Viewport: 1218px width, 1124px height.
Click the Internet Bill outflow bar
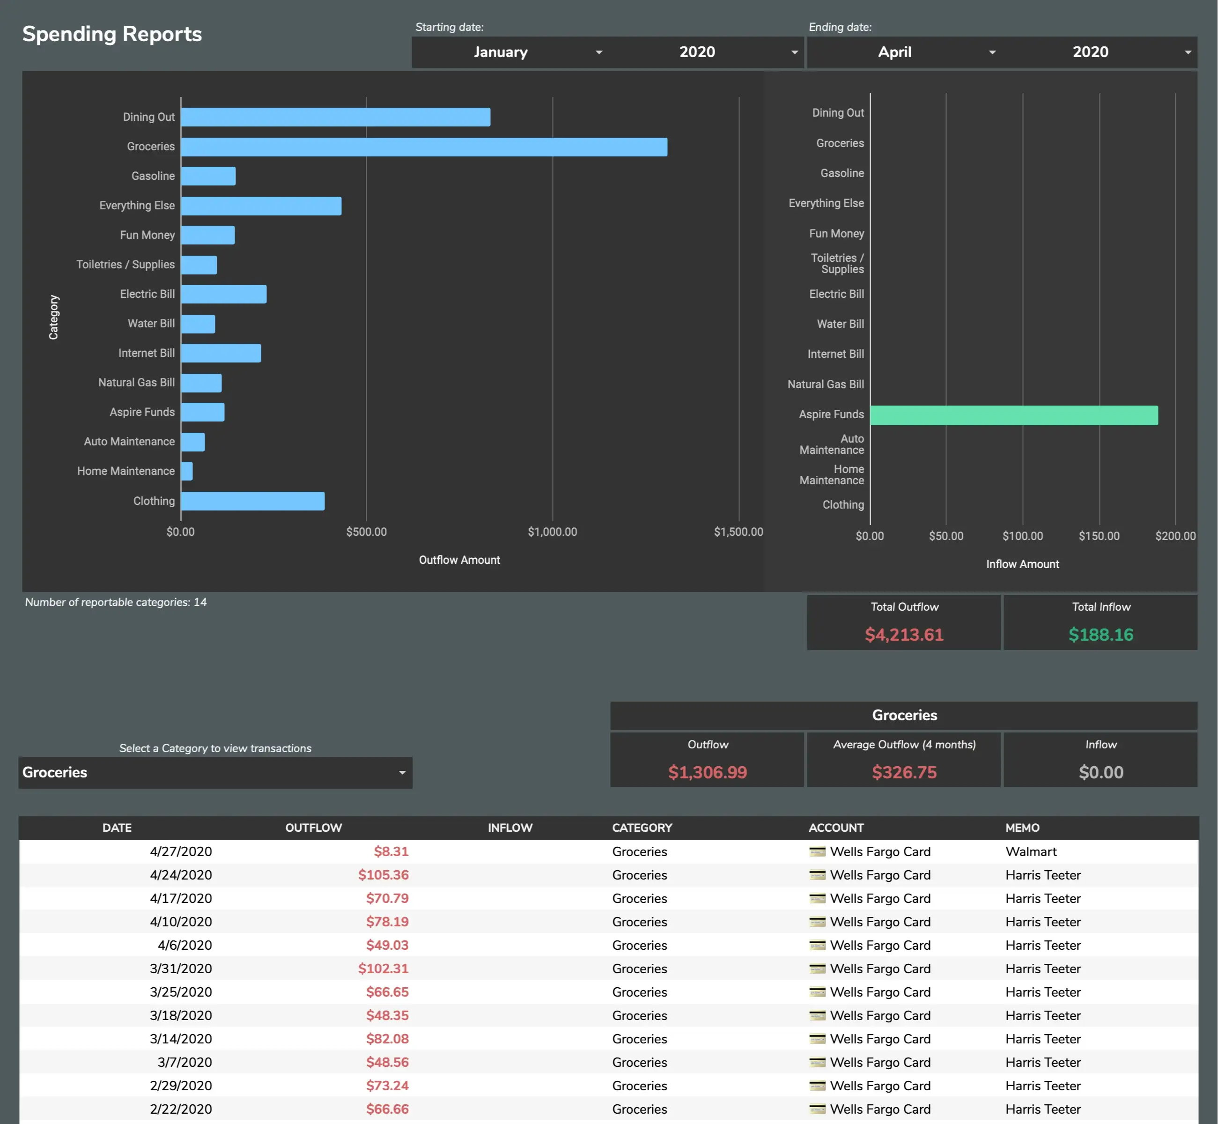coord(221,354)
